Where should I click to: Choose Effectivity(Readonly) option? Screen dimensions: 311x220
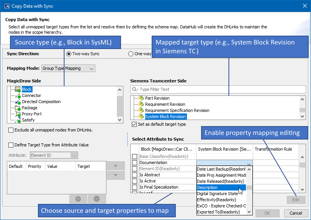(221, 200)
